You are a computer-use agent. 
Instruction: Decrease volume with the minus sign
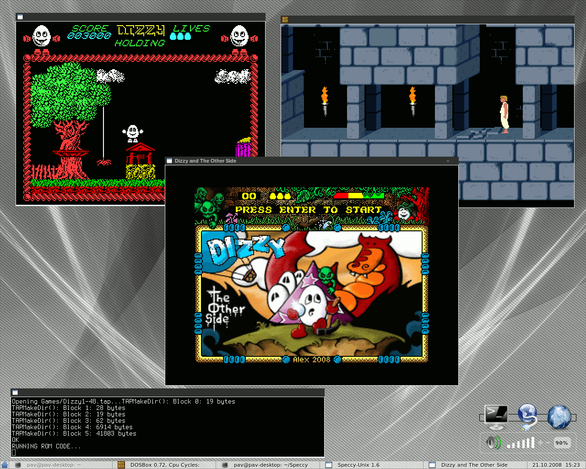point(548,443)
